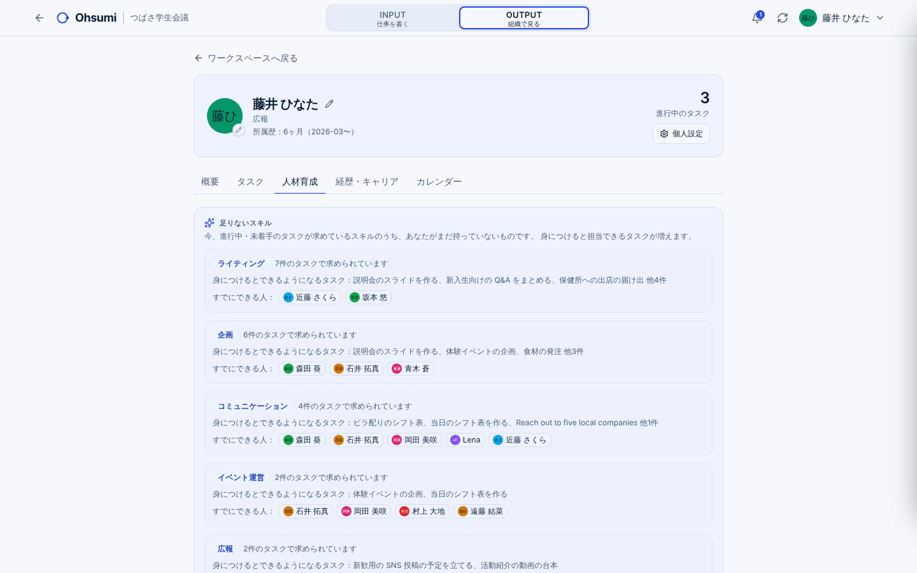The width and height of the screenshot is (917, 573).
Task: Open the タスク tab
Action: [250, 182]
